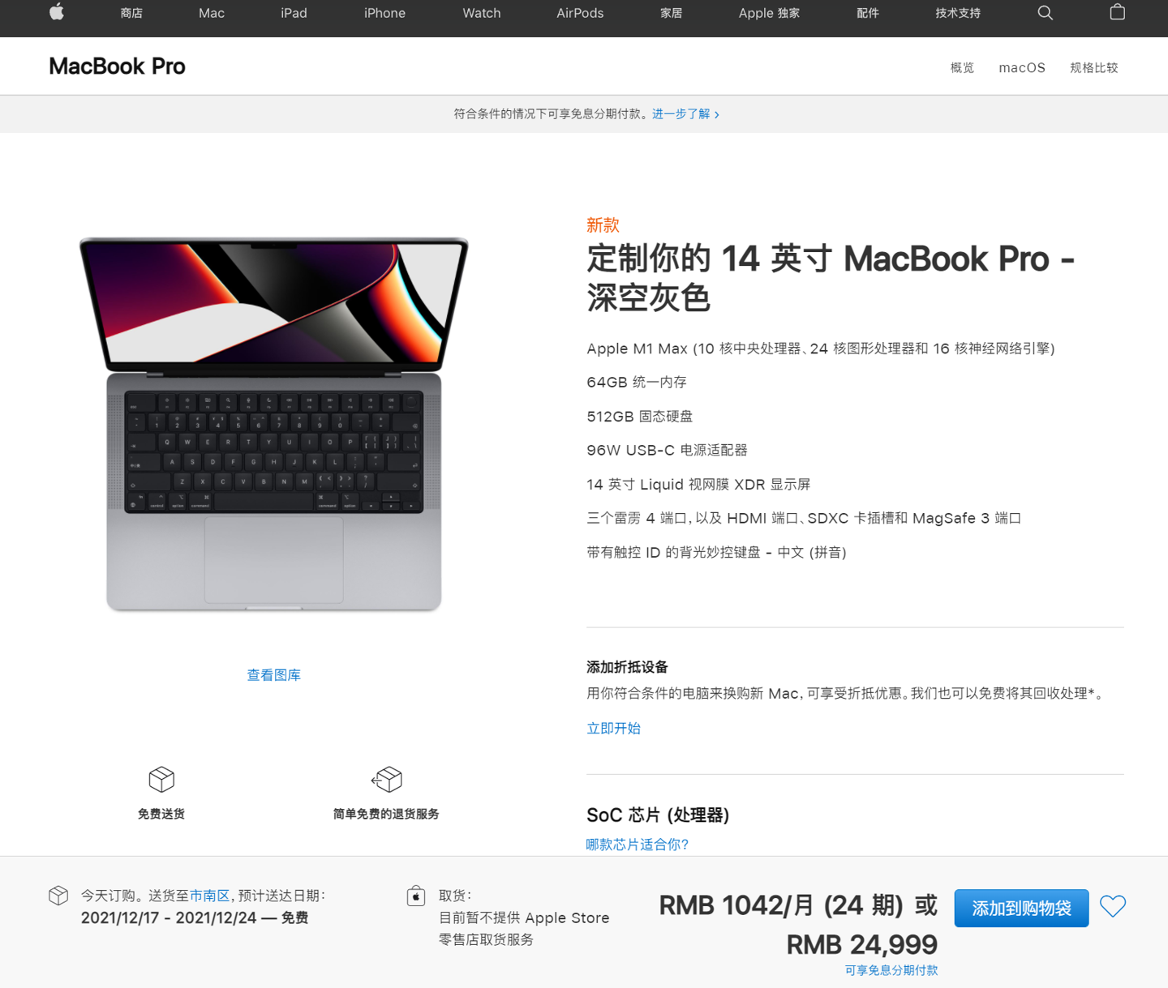Screen dimensions: 1168x988
Task: Click the heart favorite icon
Action: pyautogui.click(x=1113, y=906)
